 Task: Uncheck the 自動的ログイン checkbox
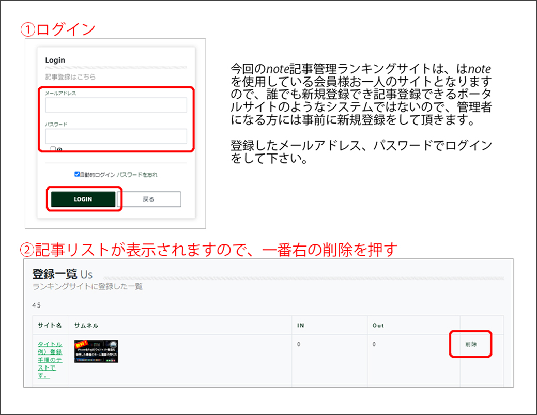(77, 175)
